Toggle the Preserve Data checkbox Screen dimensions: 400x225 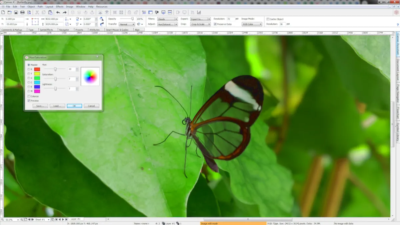215,24
